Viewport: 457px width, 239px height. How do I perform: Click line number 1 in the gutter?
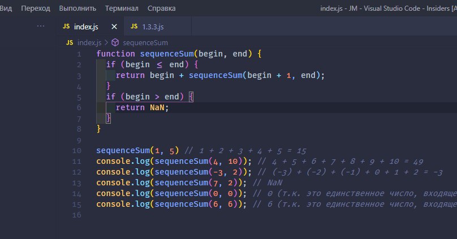tap(79, 54)
